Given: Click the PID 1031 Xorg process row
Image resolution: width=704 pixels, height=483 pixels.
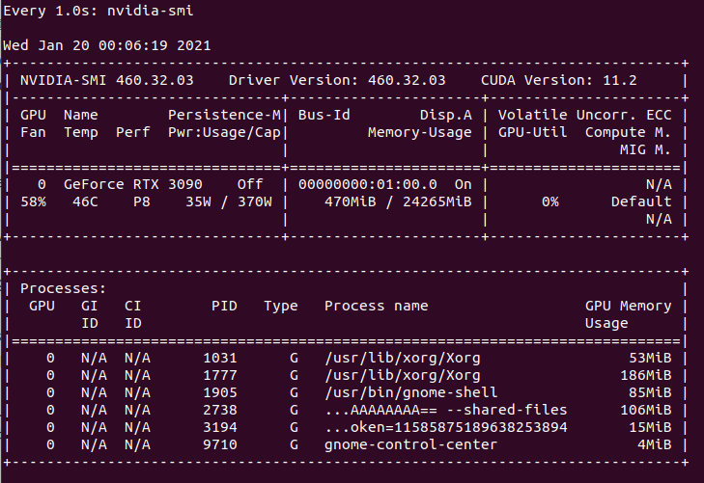Looking at the screenshot, I should point(346,358).
